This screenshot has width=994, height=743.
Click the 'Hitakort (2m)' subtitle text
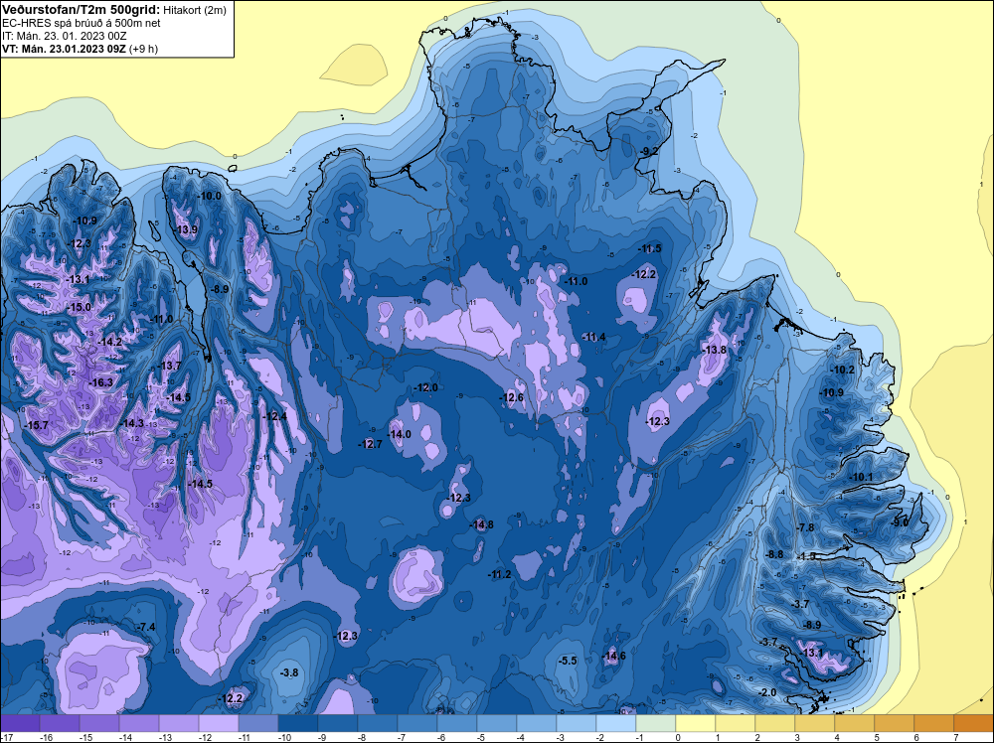[194, 10]
